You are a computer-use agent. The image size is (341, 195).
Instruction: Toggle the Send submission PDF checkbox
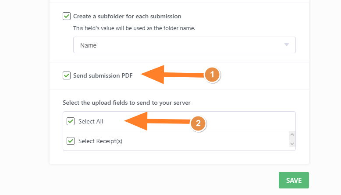coord(67,75)
